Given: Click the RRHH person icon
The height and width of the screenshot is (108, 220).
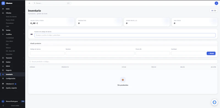Looking at the screenshot, I should point(3,66).
